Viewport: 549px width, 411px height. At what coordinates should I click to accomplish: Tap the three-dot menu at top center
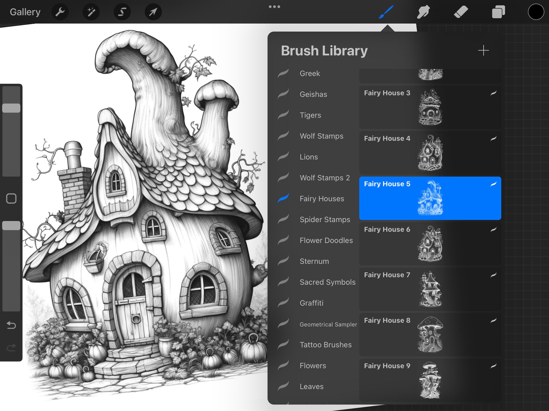point(274,7)
